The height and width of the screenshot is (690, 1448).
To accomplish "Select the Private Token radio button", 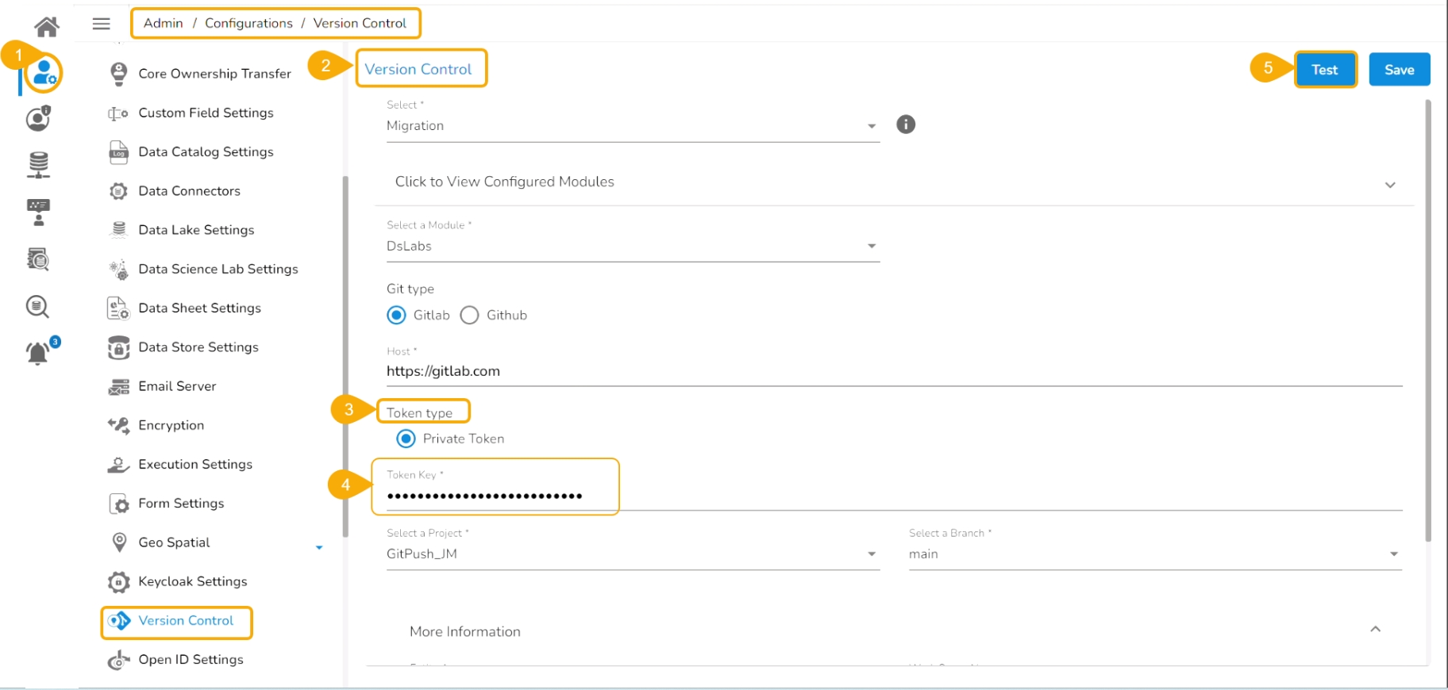I will pyautogui.click(x=406, y=439).
